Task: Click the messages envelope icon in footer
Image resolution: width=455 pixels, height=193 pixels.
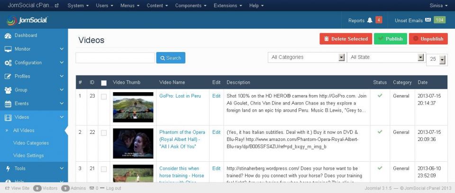Action: (91, 188)
